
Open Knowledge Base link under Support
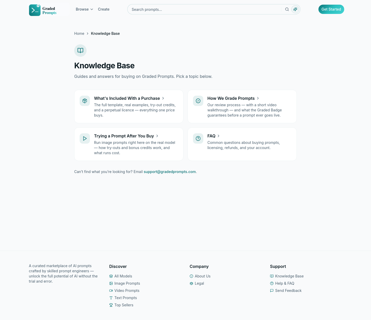click(x=289, y=276)
